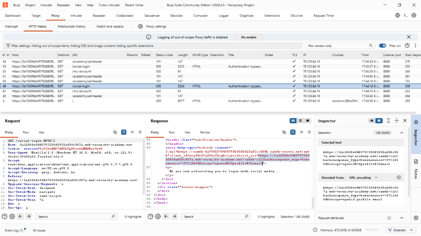Open Proxy settings gear icon
The height and width of the screenshot is (236, 421).
pyautogui.click(x=140, y=26)
